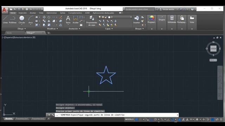Open the Grupos panel
This screenshot has height=126, width=225.
click(162, 18)
